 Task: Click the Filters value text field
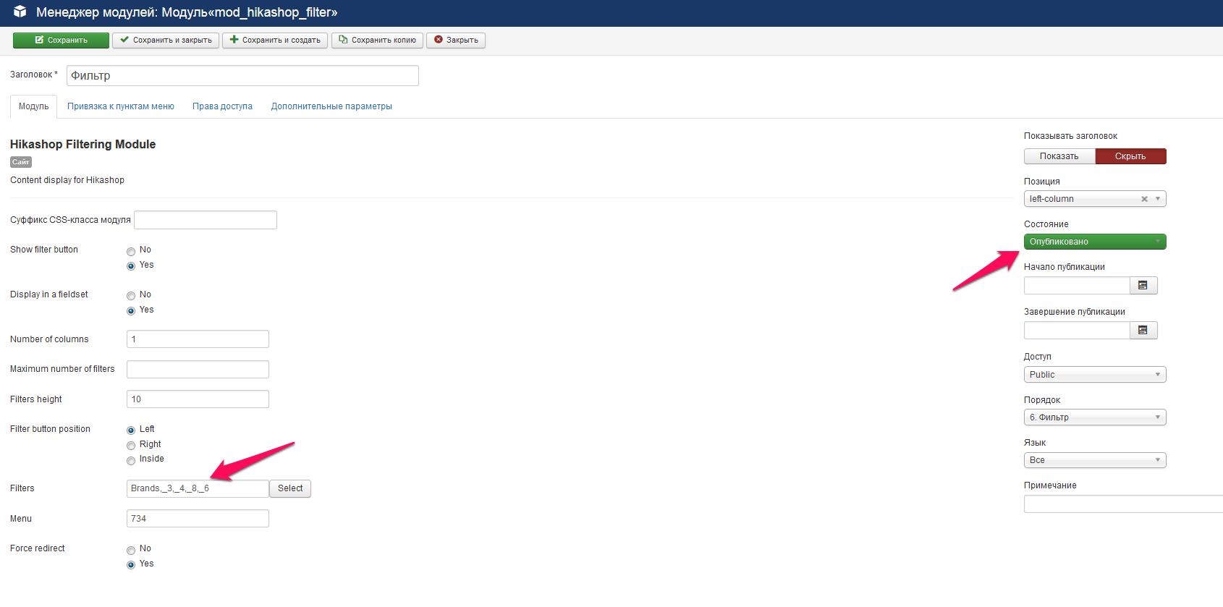pos(198,489)
